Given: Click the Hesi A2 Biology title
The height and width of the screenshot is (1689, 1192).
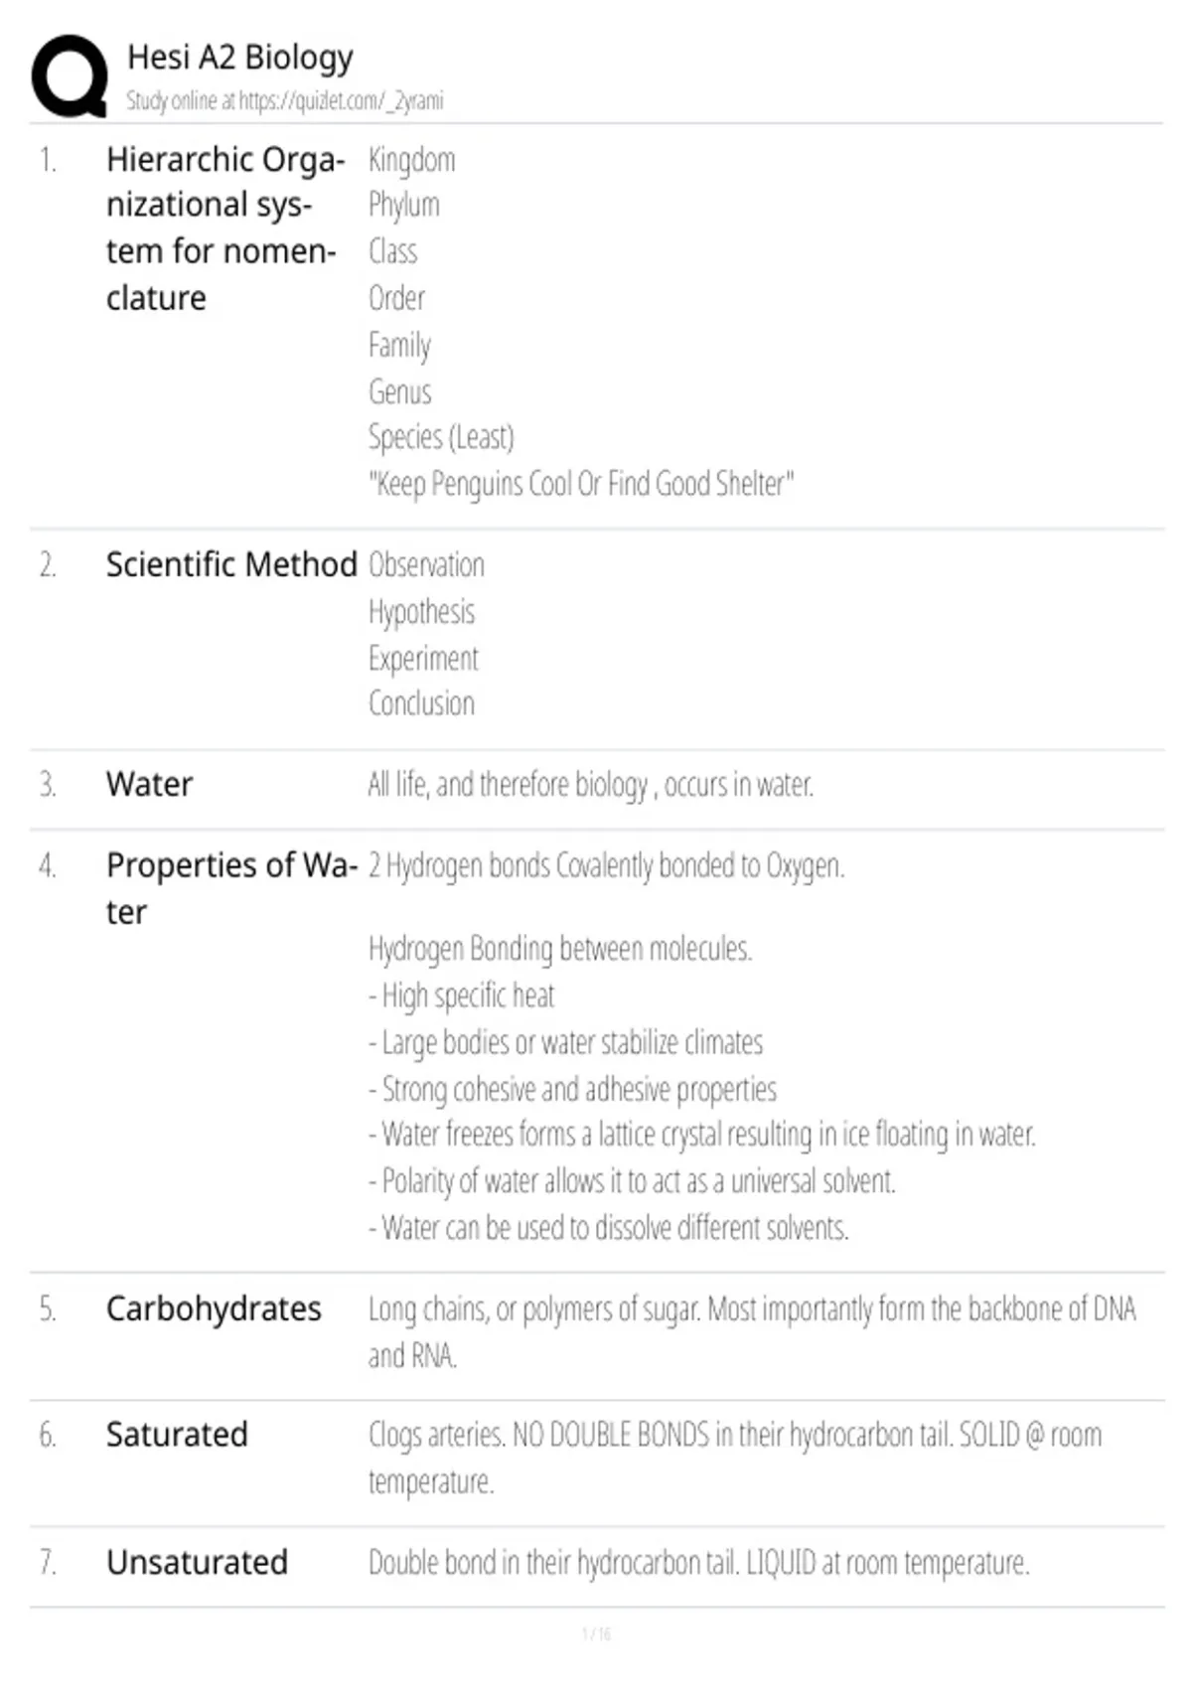Looking at the screenshot, I should (x=240, y=58).
